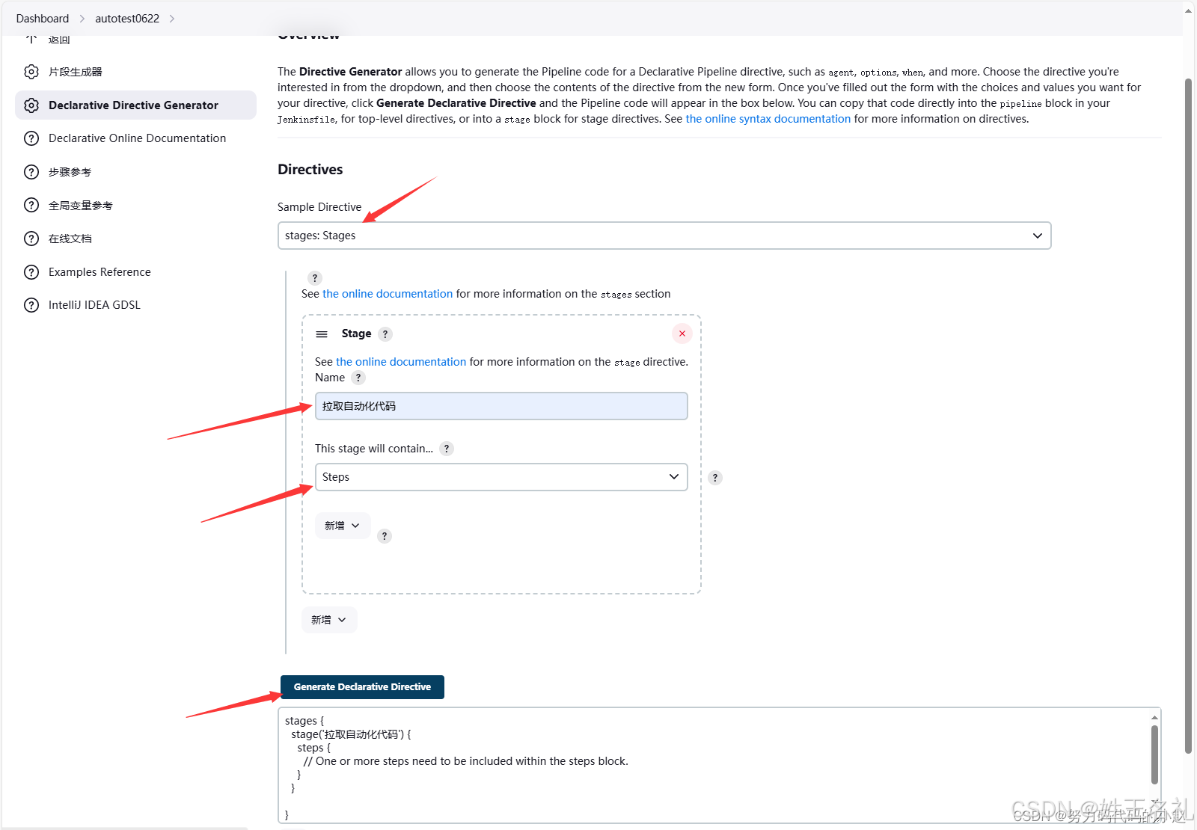Expand chevron after autotest0622 breadcrumb
Screen dimensions: 1197x830
pos(172,19)
